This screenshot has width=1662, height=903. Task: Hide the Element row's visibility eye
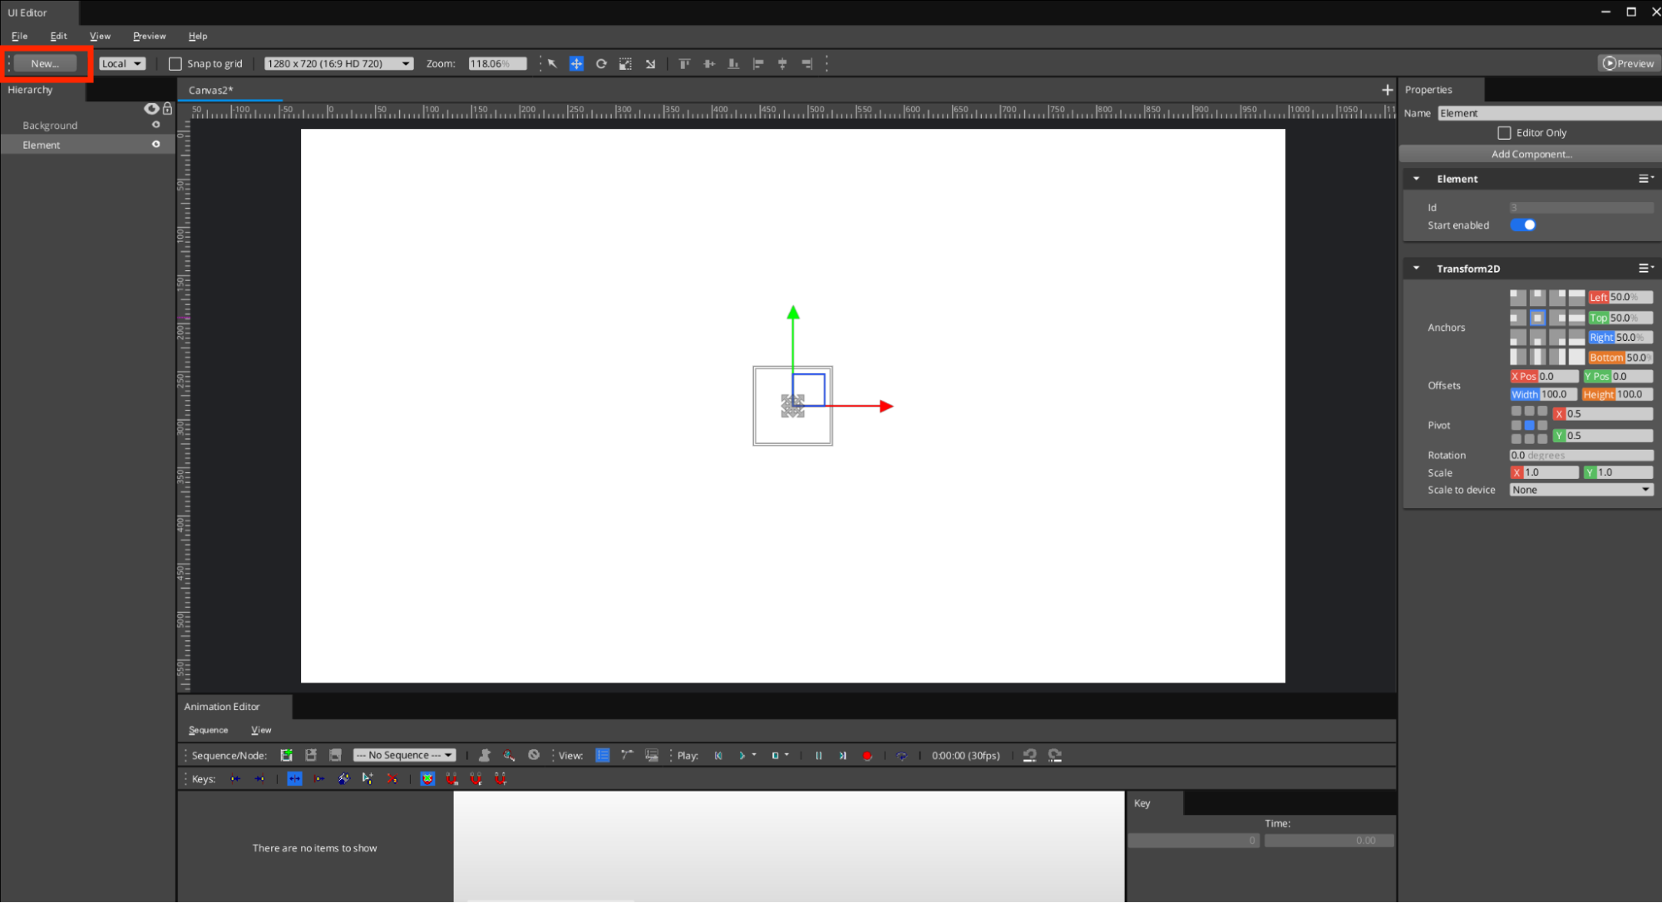pos(155,145)
